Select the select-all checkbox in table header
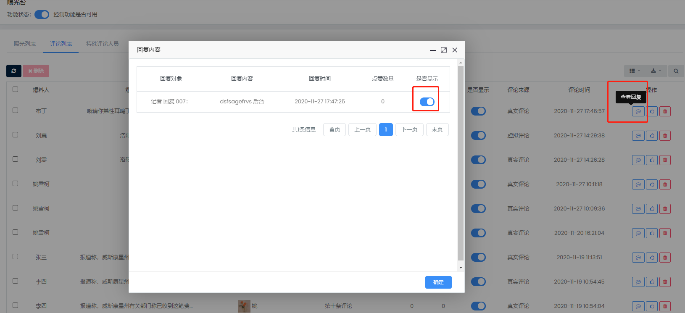Image resolution: width=685 pixels, height=313 pixels. (16, 89)
